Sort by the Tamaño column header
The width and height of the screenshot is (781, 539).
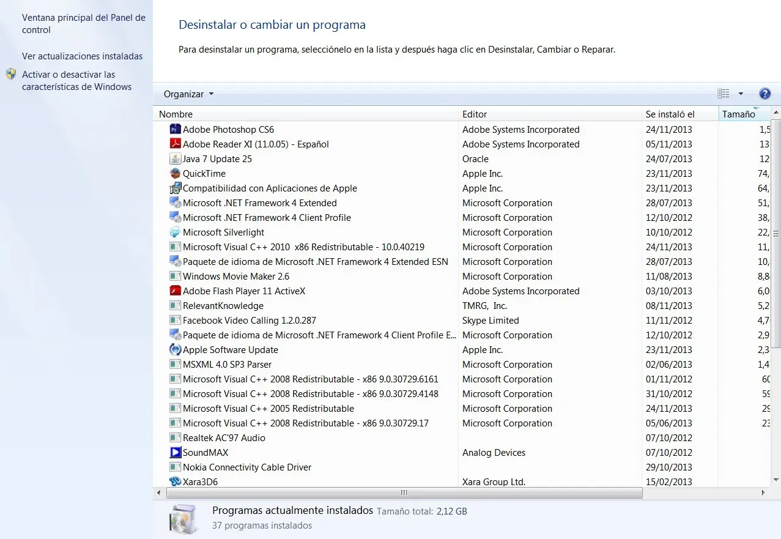[x=744, y=114]
